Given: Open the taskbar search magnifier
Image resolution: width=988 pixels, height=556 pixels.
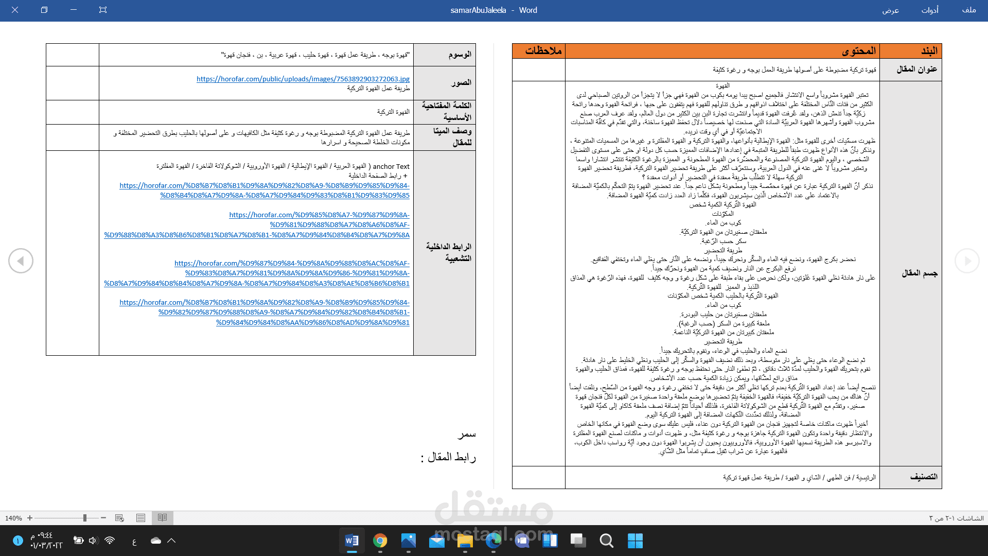Looking at the screenshot, I should tap(606, 541).
